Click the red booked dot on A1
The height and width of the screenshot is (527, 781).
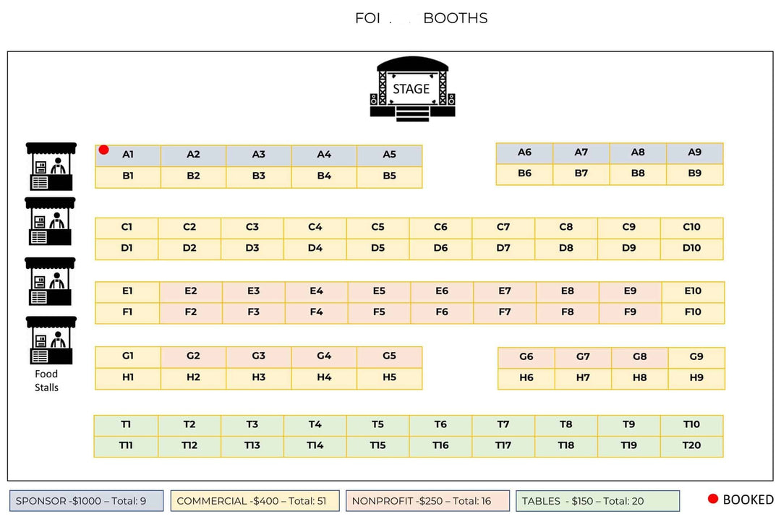tap(103, 150)
